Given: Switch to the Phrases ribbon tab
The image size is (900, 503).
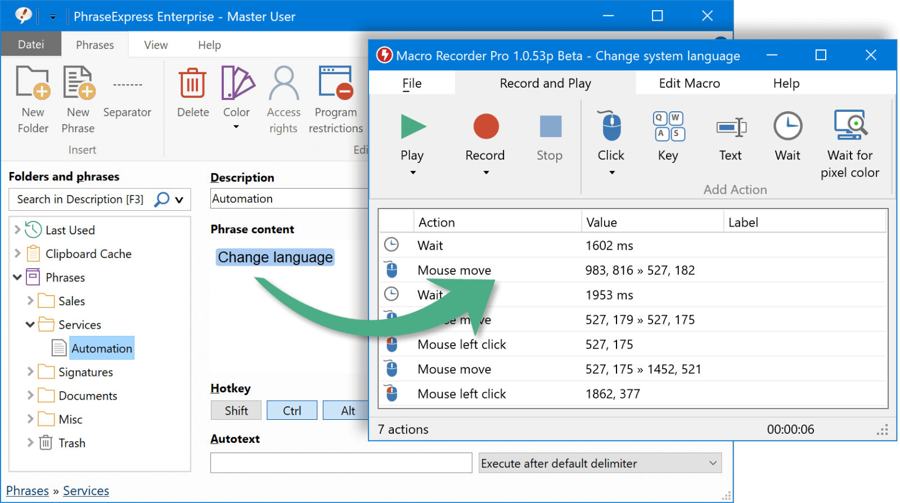Looking at the screenshot, I should pos(95,45).
